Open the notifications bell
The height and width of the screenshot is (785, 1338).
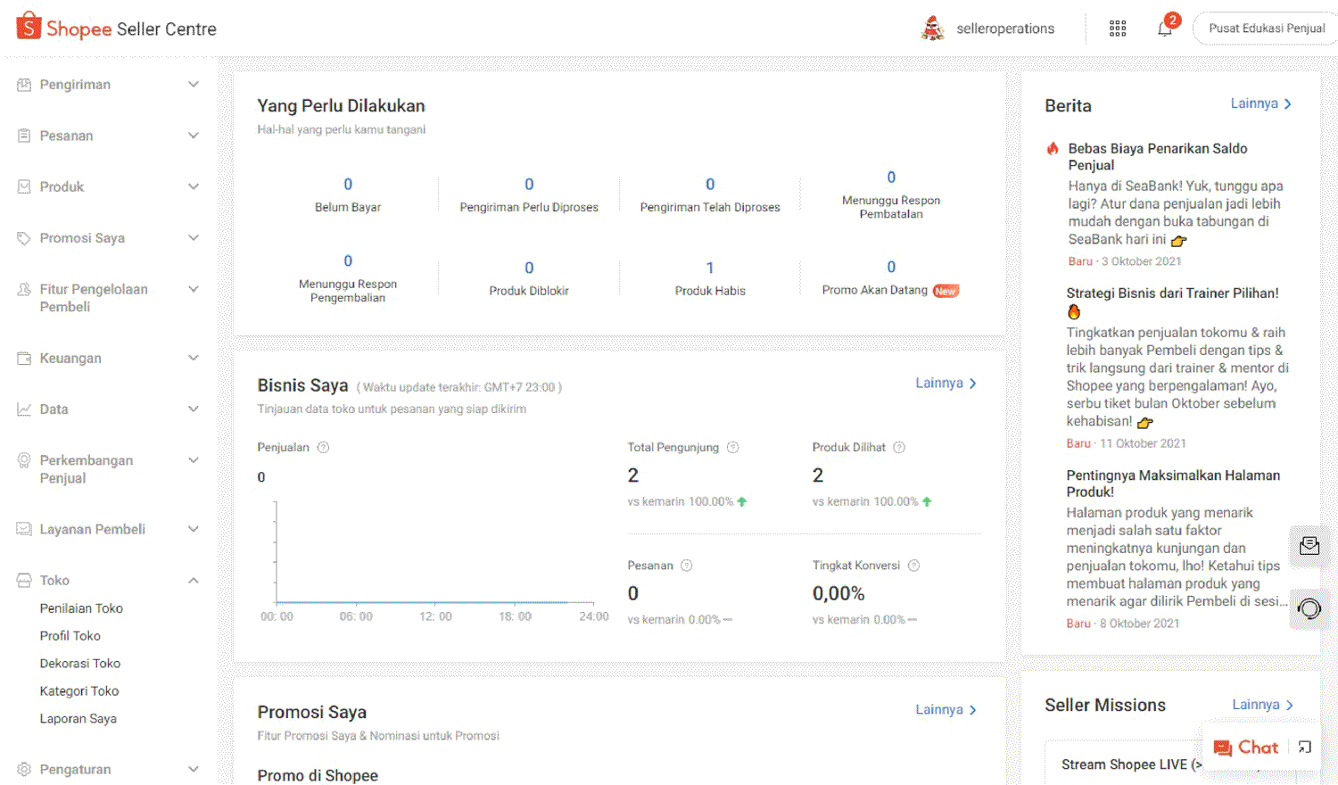click(1164, 29)
